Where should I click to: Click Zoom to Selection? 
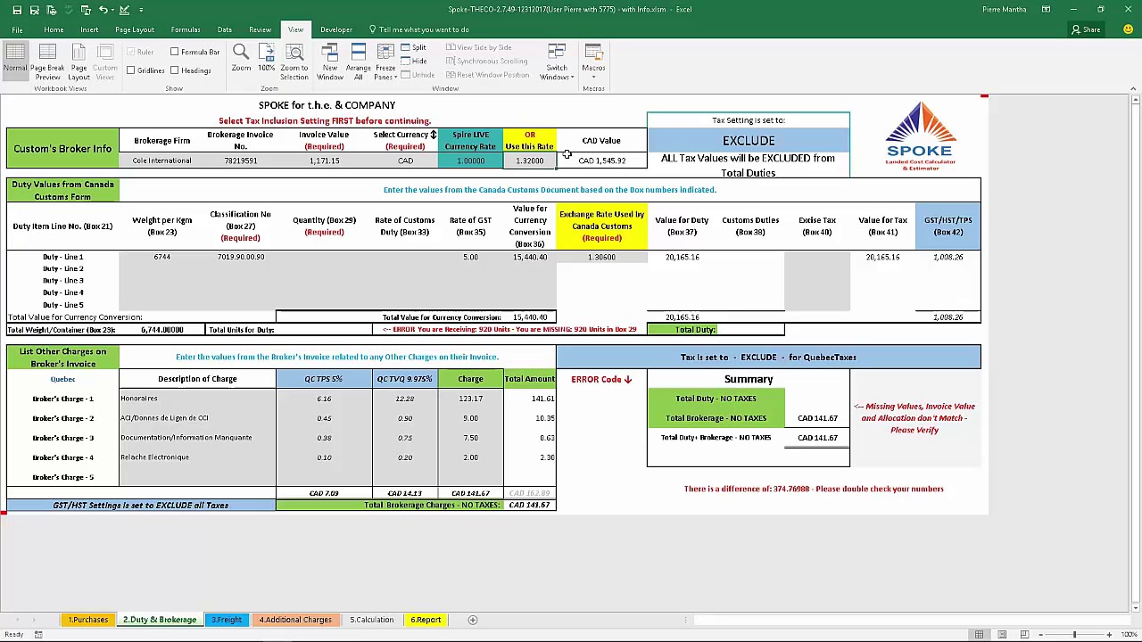click(294, 62)
